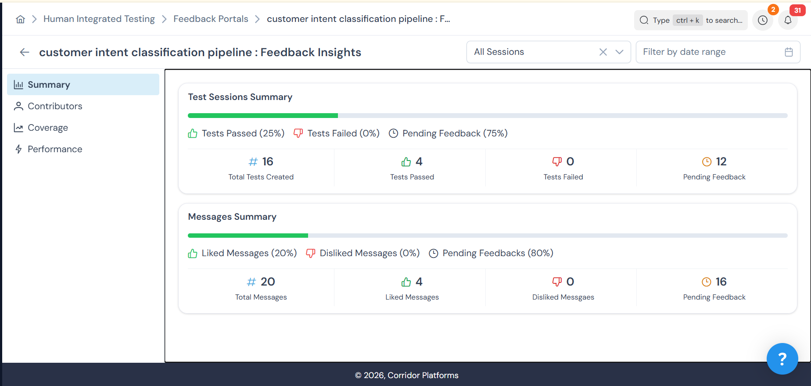Expand the All Sessions dropdown arrow

619,52
